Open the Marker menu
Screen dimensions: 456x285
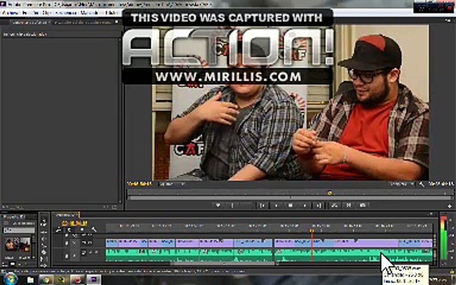pyautogui.click(x=89, y=13)
